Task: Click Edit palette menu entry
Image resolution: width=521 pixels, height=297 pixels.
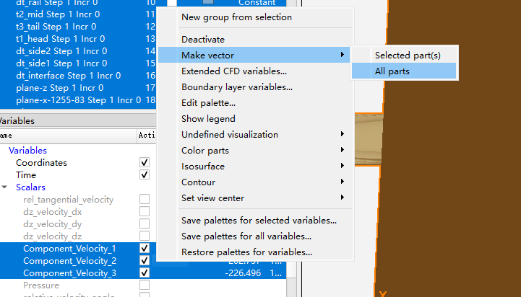Action: pos(208,103)
